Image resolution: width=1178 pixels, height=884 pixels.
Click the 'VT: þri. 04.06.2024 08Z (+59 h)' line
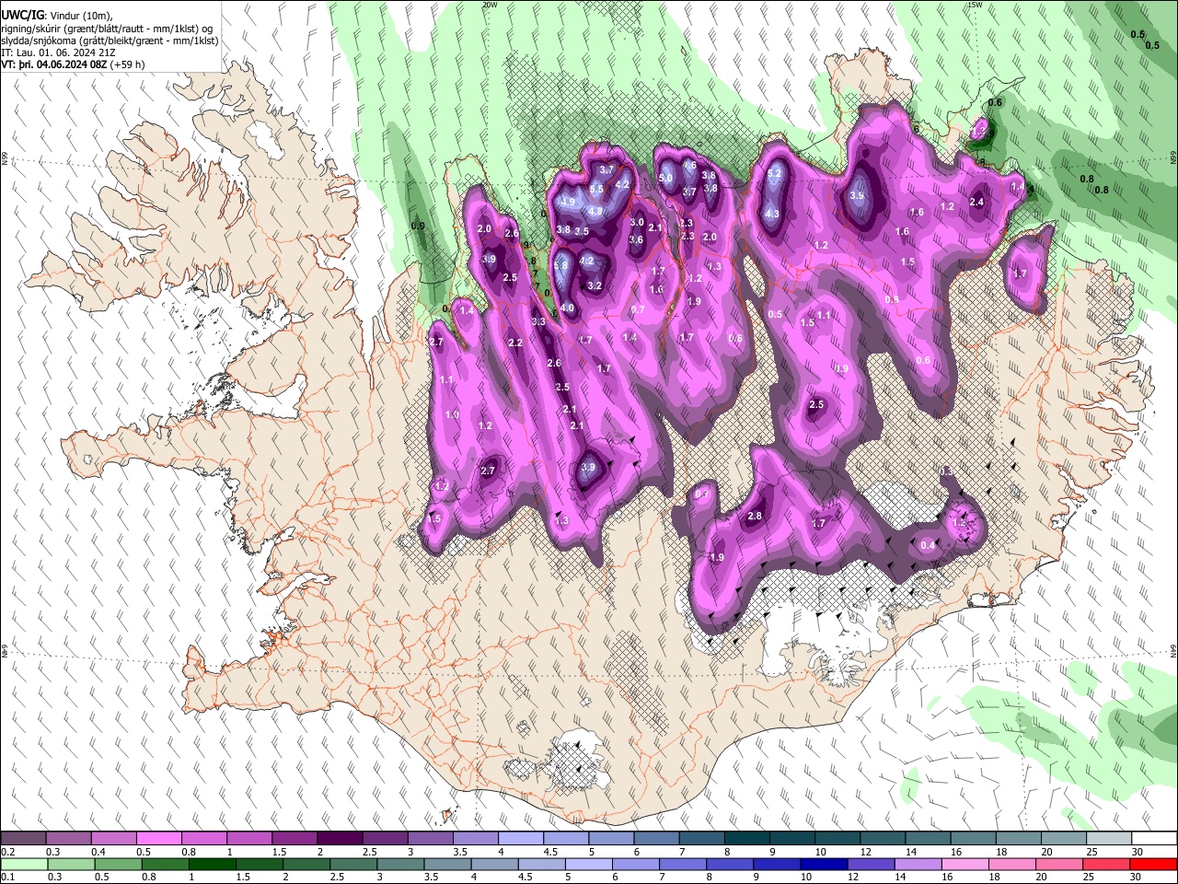click(73, 64)
